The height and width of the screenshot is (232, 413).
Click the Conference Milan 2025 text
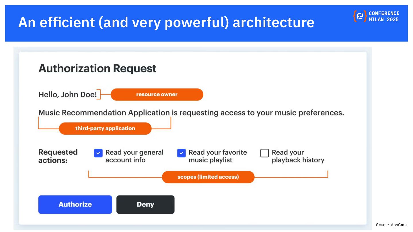pyautogui.click(x=384, y=16)
